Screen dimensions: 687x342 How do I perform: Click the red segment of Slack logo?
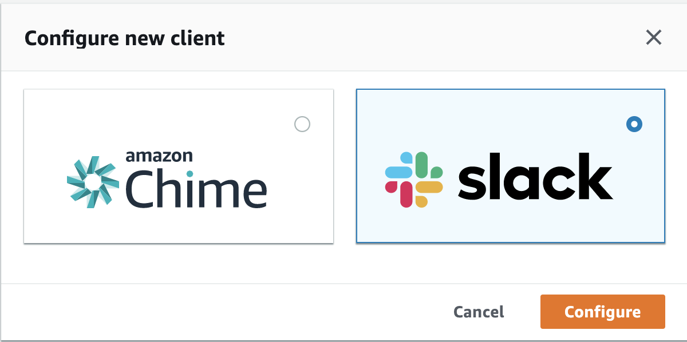point(401,193)
